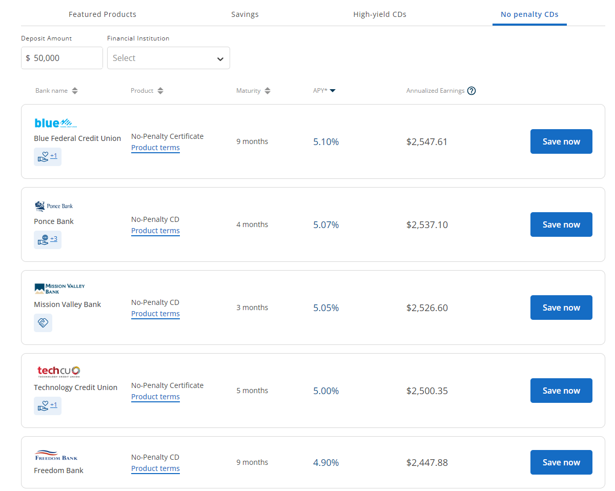Viewport: 615px width, 491px height.
Task: Click the Tech CU logo
Action: (x=58, y=372)
